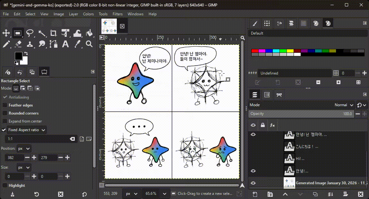
Task: Select the Free Select lasso tool
Action: pyautogui.click(x=30, y=33)
